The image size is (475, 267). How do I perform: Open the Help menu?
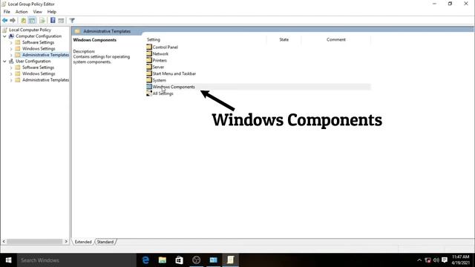52,12
